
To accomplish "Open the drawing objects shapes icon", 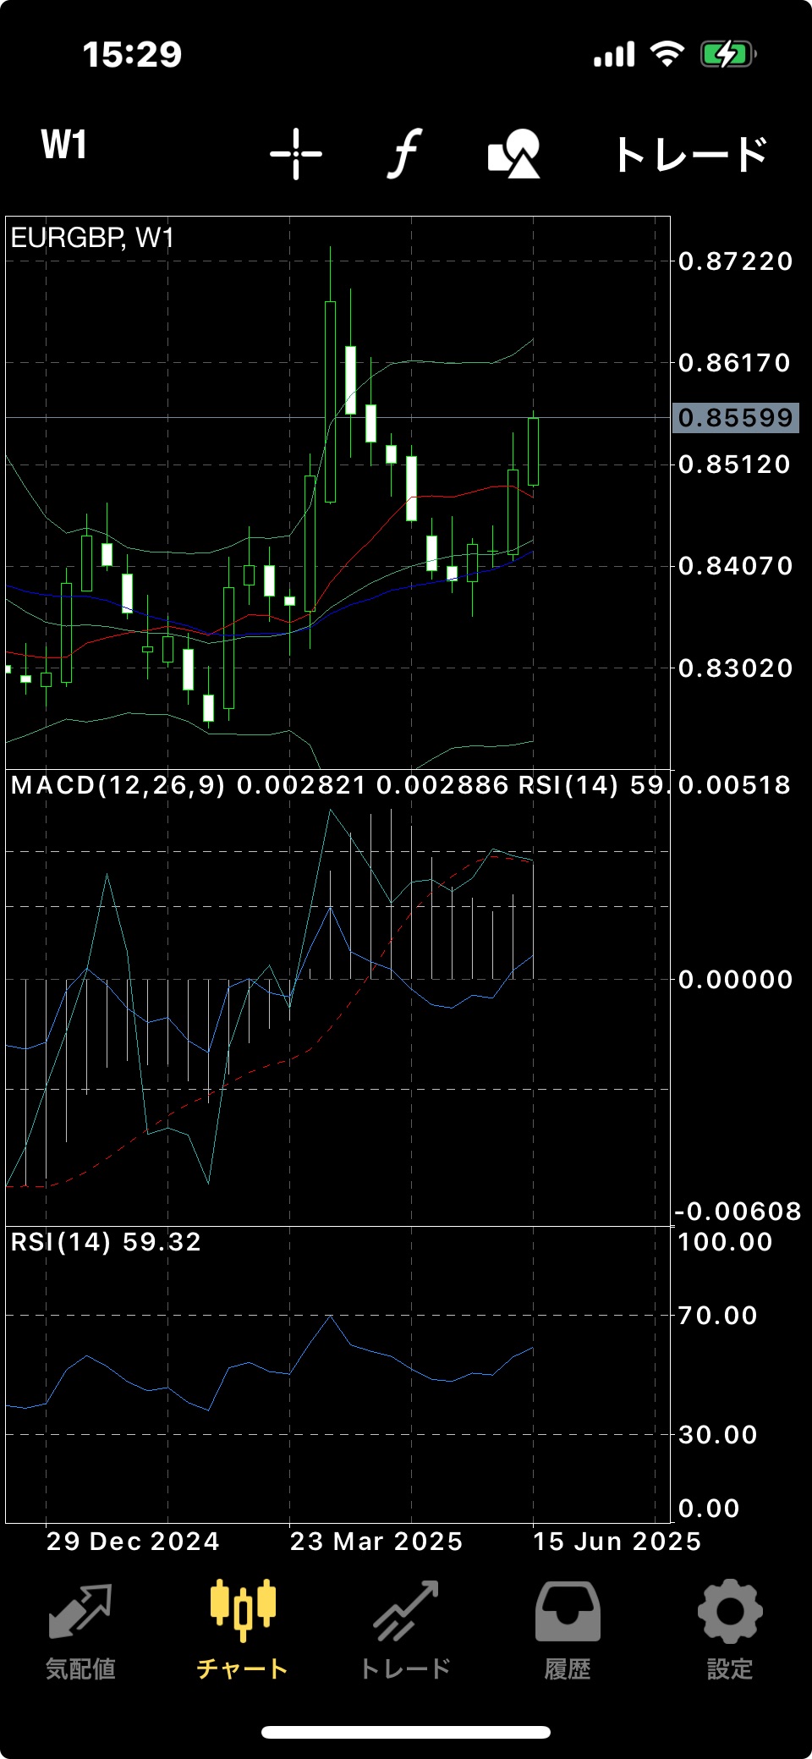I will tap(514, 154).
